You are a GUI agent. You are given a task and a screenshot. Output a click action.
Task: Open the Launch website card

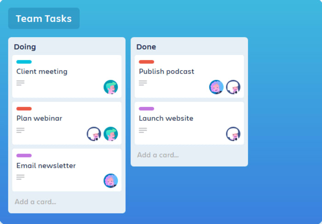(x=189, y=123)
